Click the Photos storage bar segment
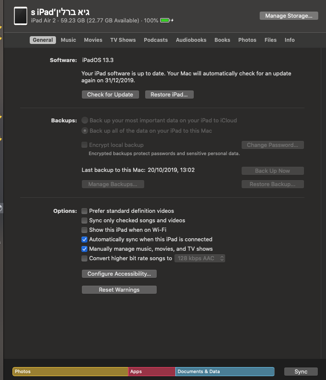The width and height of the screenshot is (326, 380). [x=70, y=371]
